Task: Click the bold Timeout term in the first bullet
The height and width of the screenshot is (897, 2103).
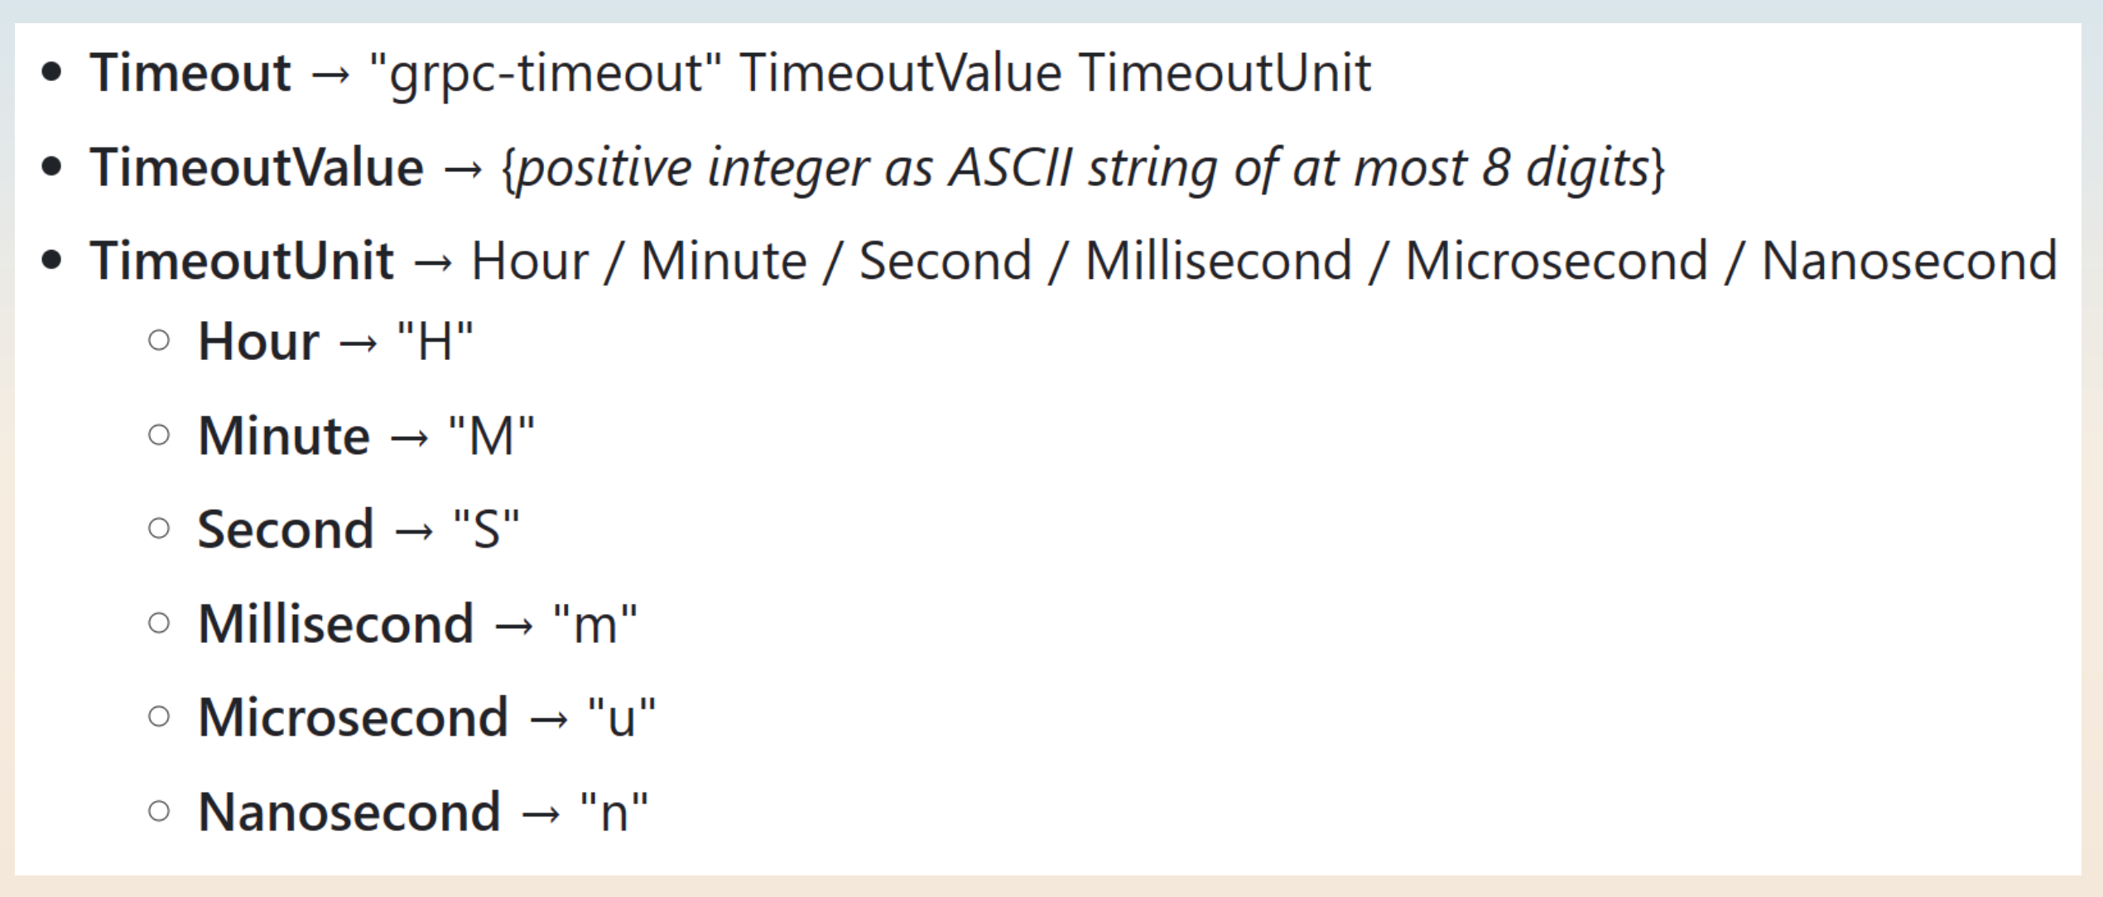Action: point(190,73)
